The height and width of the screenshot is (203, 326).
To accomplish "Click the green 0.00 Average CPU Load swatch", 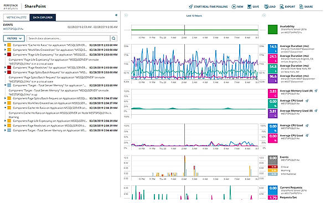I will 272,103.
